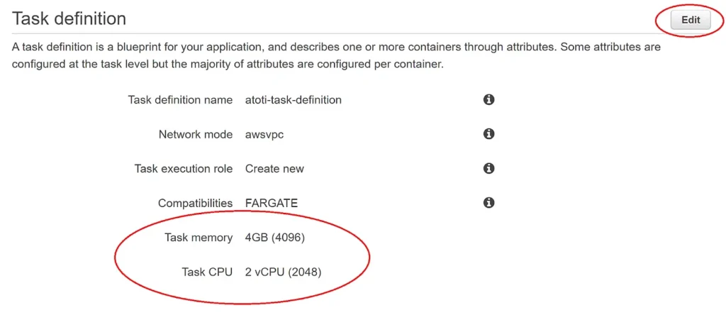Screen dimensions: 726x315
Task: Click the Task memory label
Action: 199,238
